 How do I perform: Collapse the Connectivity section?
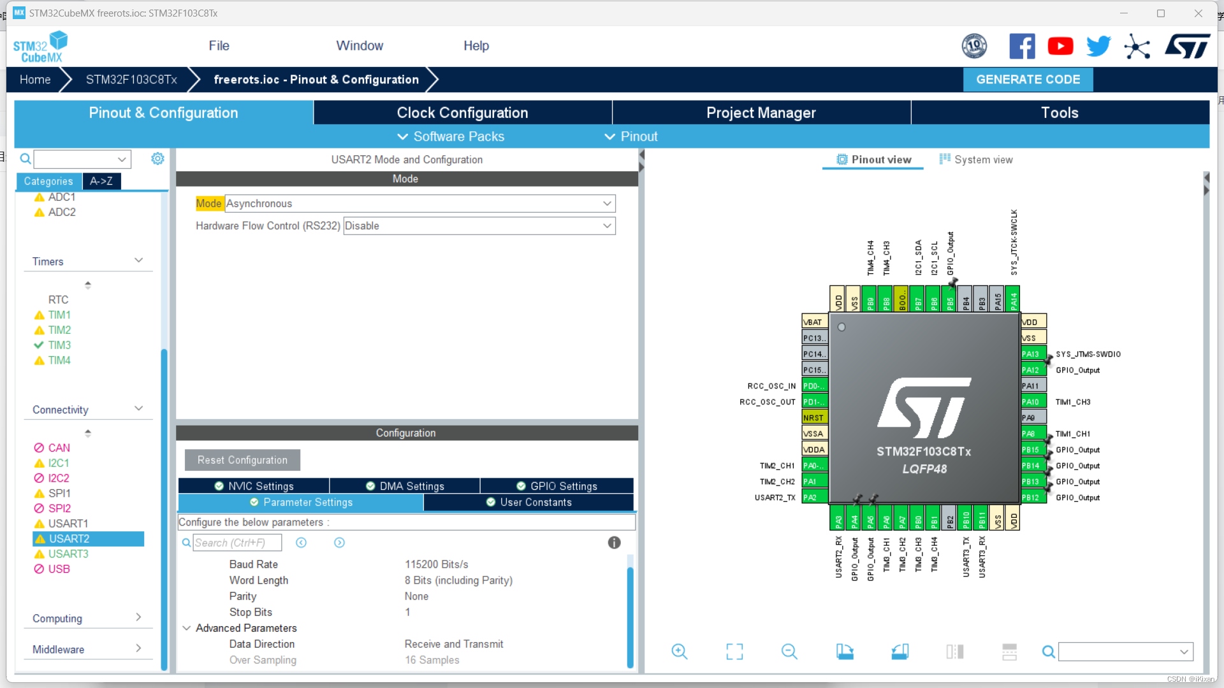click(x=139, y=408)
